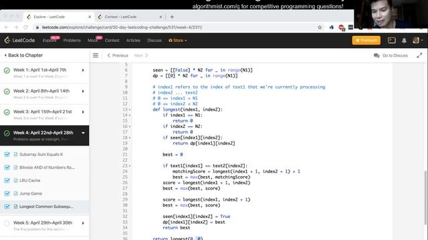Switch to the Contest - LeetCode browser tab
This screenshot has width=428, height=240.
(130, 17)
